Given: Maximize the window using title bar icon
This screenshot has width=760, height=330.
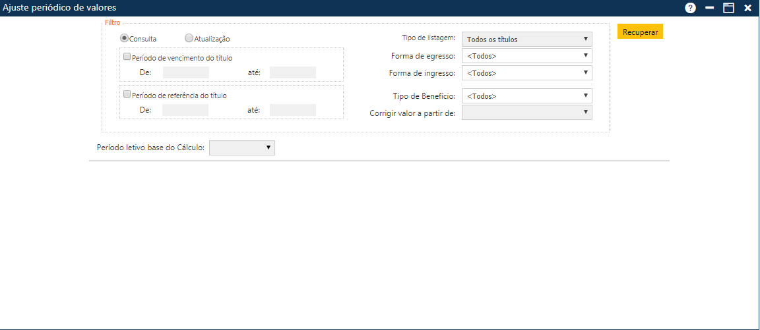Looking at the screenshot, I should click(728, 8).
